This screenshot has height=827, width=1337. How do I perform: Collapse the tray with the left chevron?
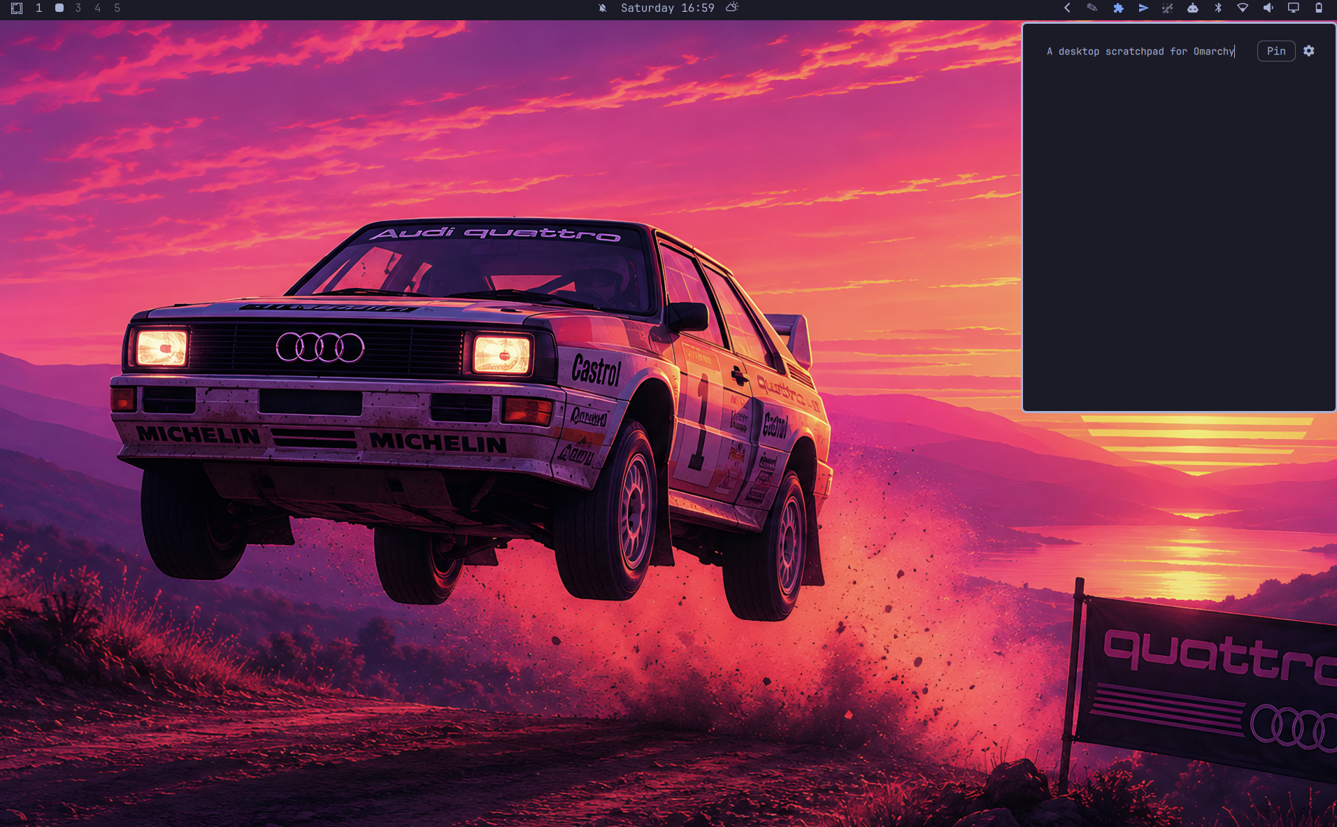pos(1067,8)
